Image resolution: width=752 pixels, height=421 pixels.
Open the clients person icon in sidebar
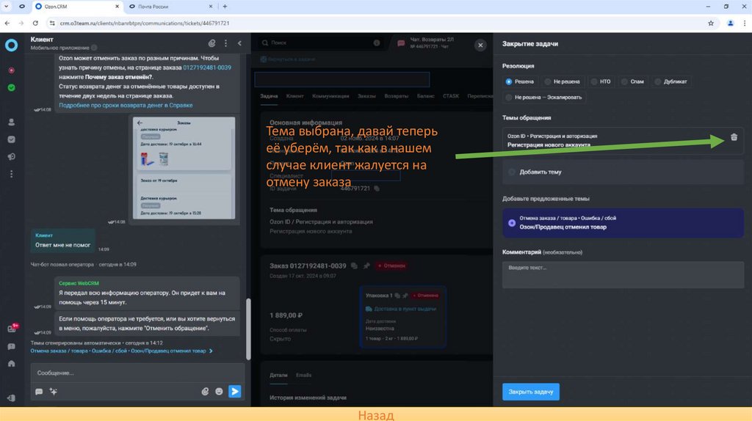point(12,122)
